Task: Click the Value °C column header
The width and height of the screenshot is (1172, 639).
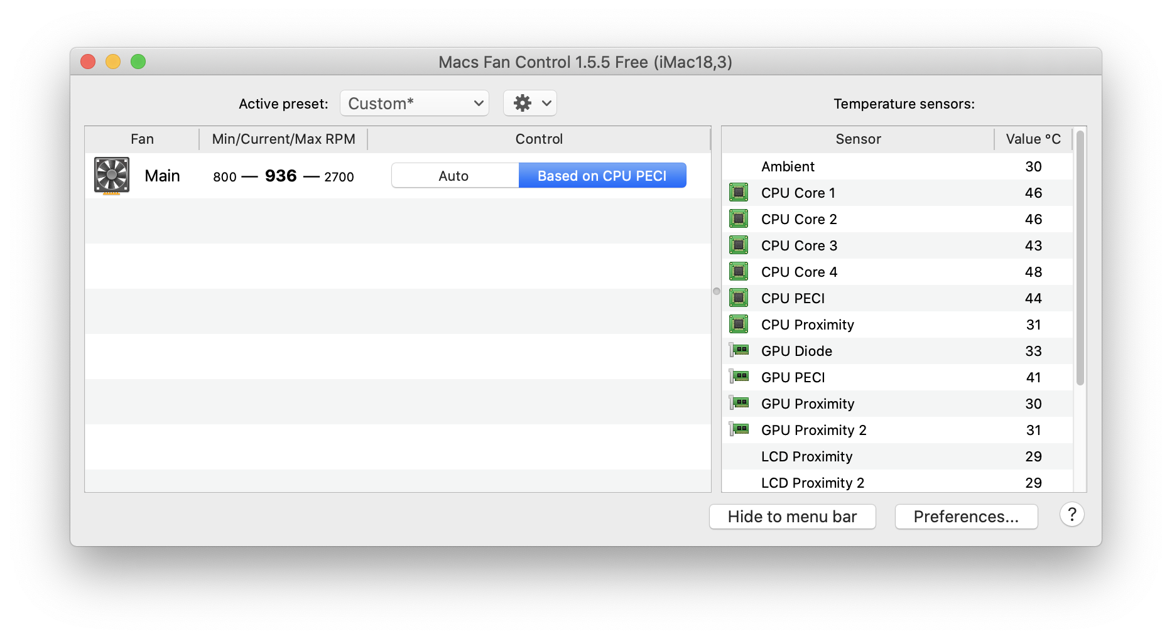Action: pyautogui.click(x=1033, y=139)
